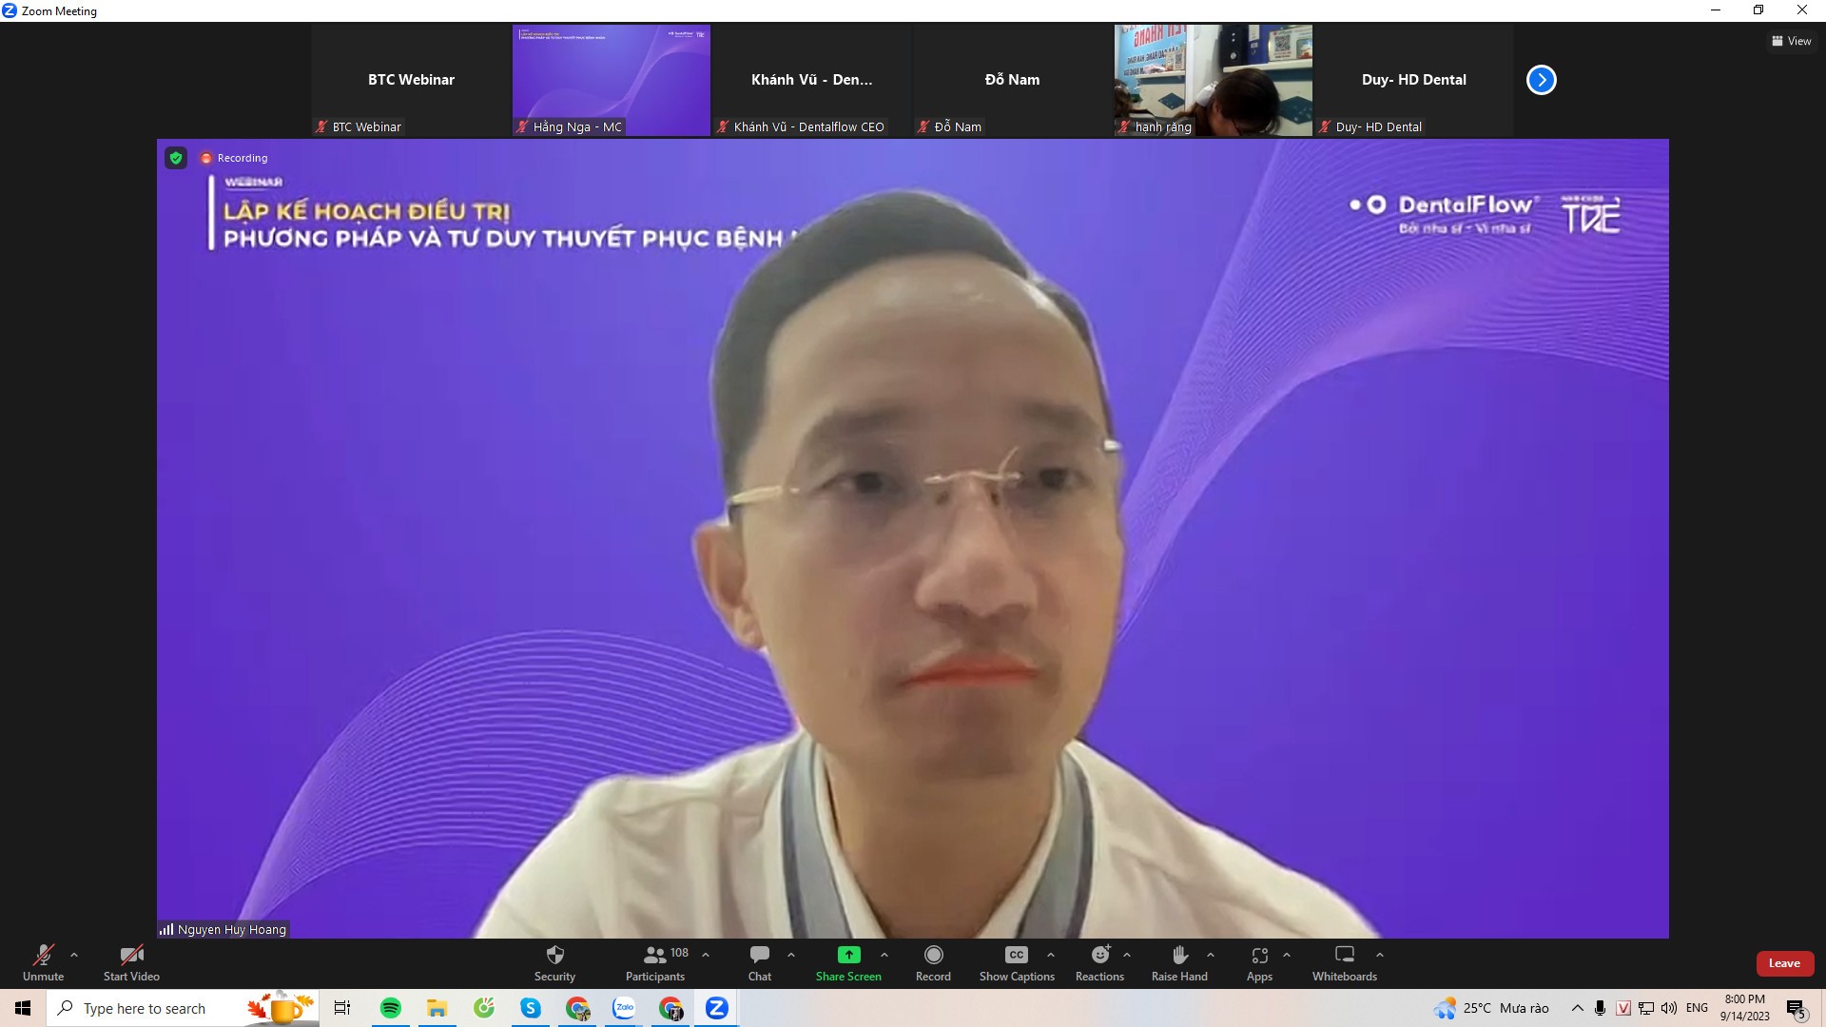Open the Participants panel
The image size is (1826, 1027).
click(x=654, y=961)
